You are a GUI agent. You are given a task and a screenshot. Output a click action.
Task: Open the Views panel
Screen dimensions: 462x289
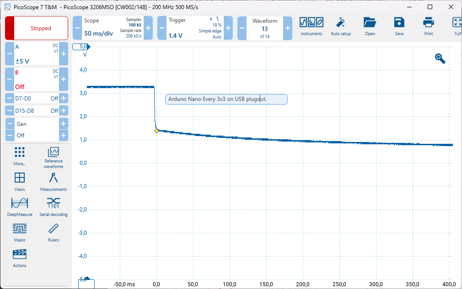pos(20,181)
